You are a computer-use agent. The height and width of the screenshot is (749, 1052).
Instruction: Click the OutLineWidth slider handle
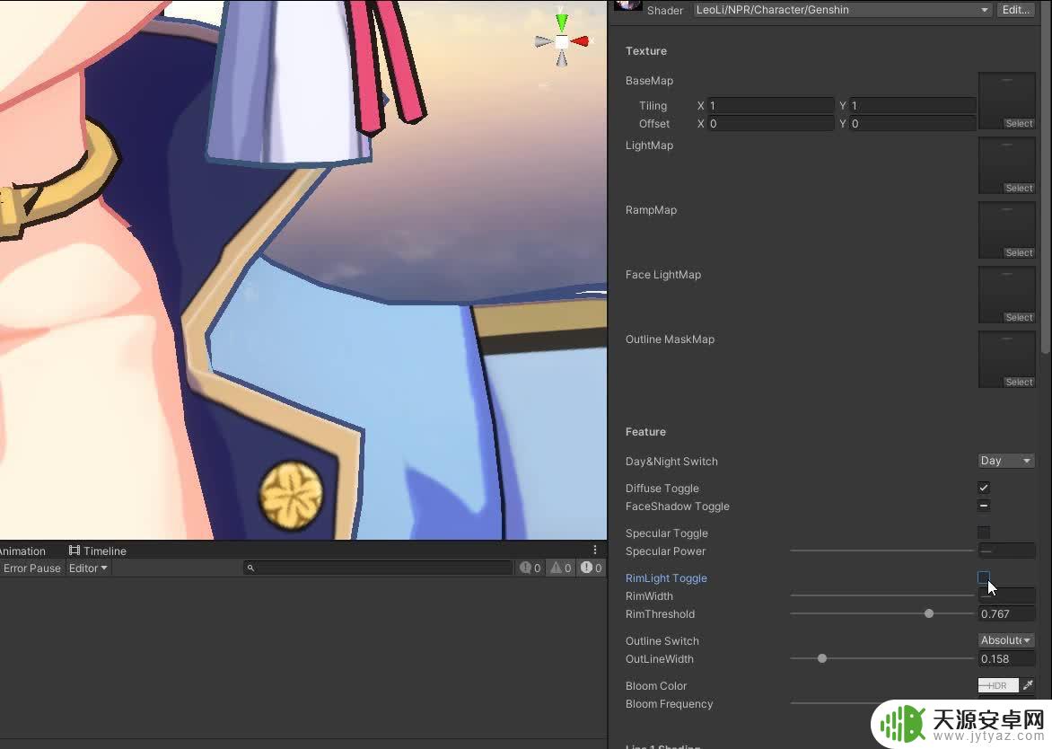pyautogui.click(x=822, y=658)
